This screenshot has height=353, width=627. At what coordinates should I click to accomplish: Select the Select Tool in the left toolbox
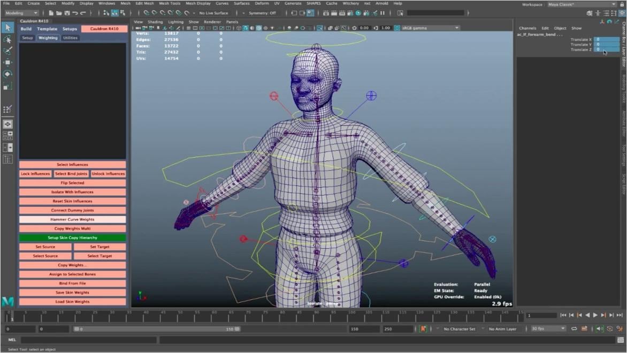pos(7,27)
